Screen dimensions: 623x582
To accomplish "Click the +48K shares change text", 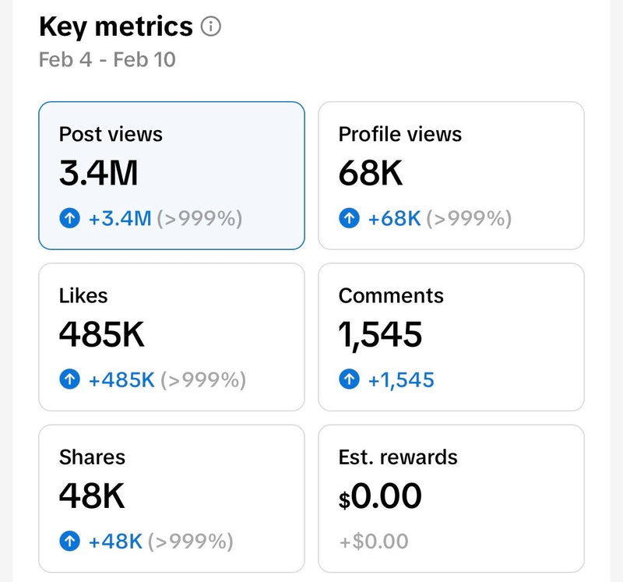I will (115, 541).
